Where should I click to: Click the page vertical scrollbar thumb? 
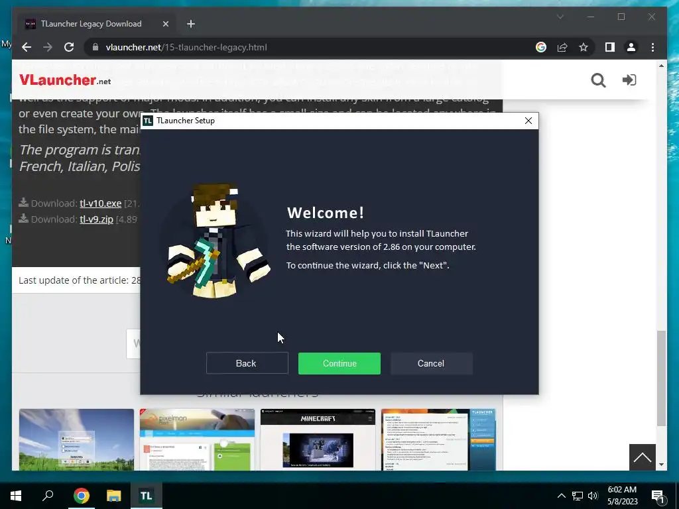tap(661, 378)
